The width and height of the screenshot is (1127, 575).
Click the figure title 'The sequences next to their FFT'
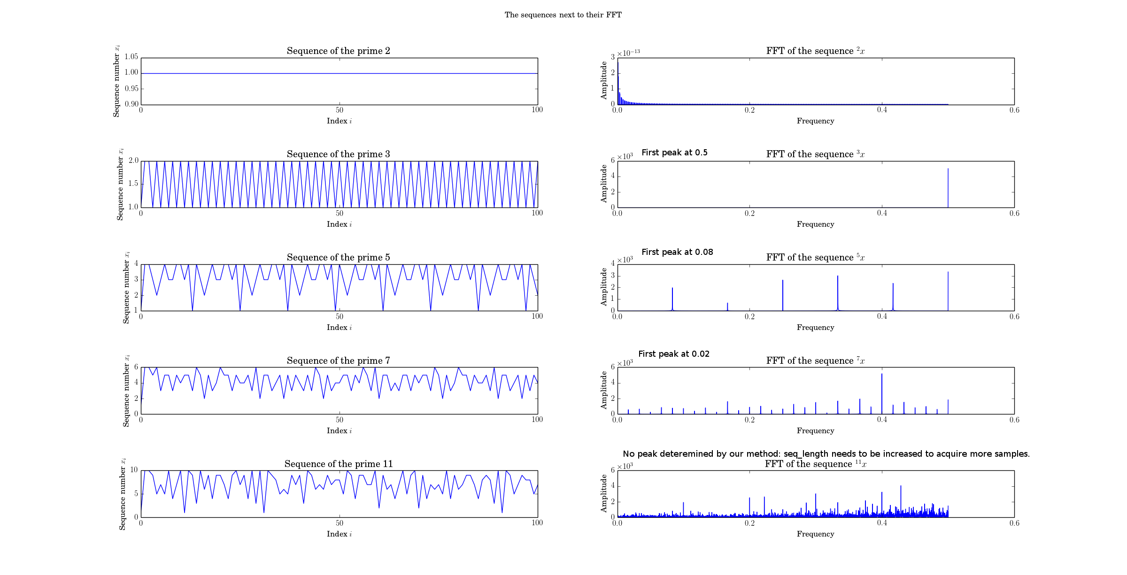[563, 15]
